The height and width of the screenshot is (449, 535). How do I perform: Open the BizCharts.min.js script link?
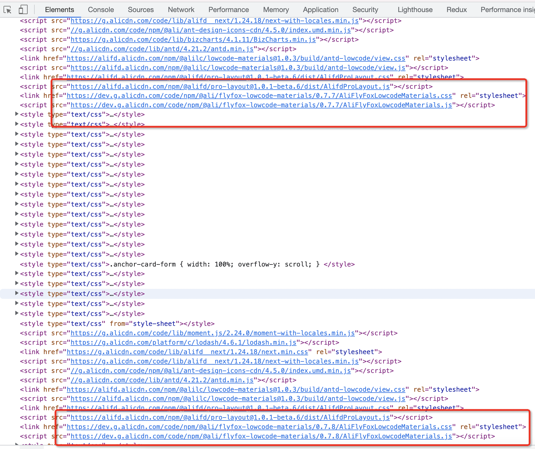(193, 40)
